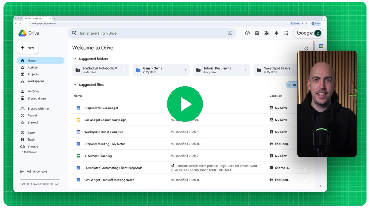Click the tools icon left of Gemini sparkle
The height and width of the screenshot is (208, 370).
click(x=266, y=33)
